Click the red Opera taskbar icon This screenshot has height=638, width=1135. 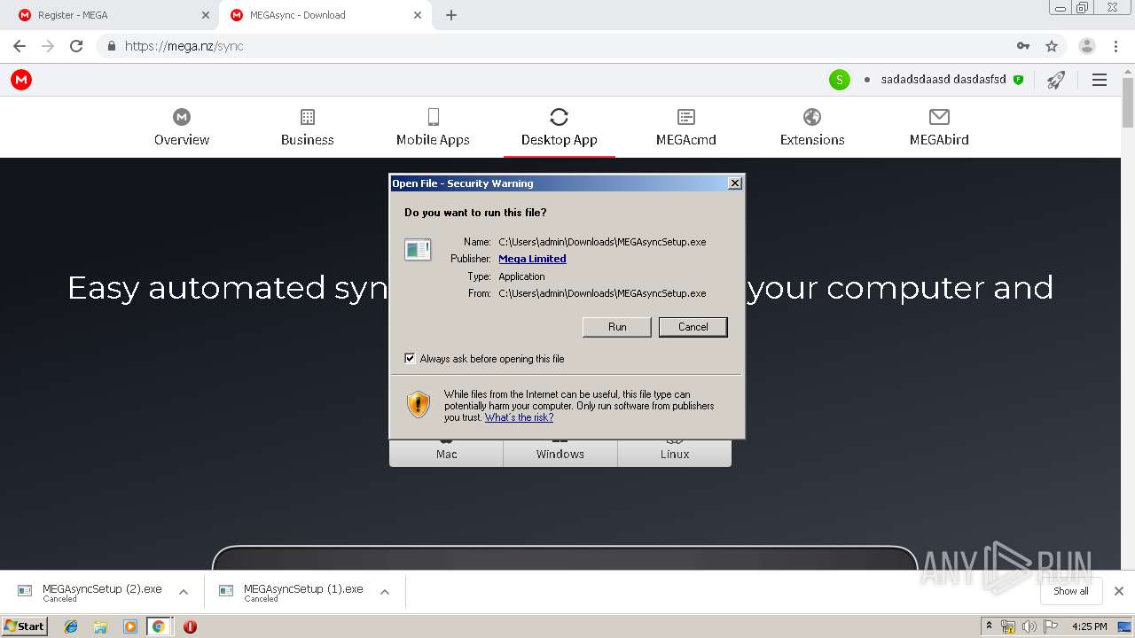[190, 626]
